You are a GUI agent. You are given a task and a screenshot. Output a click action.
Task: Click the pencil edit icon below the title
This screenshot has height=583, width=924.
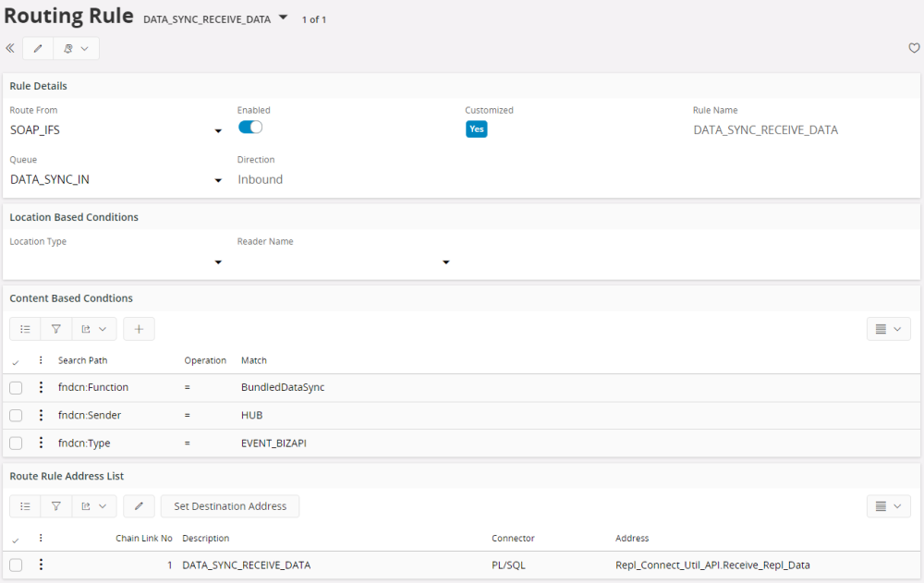[x=38, y=48]
